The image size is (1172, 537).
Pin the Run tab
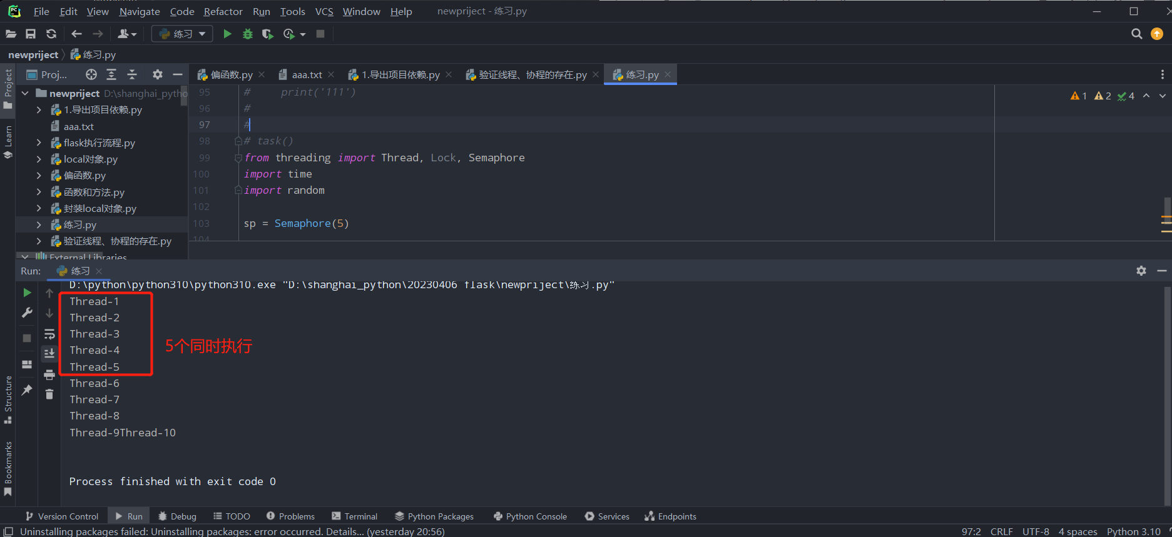(27, 389)
